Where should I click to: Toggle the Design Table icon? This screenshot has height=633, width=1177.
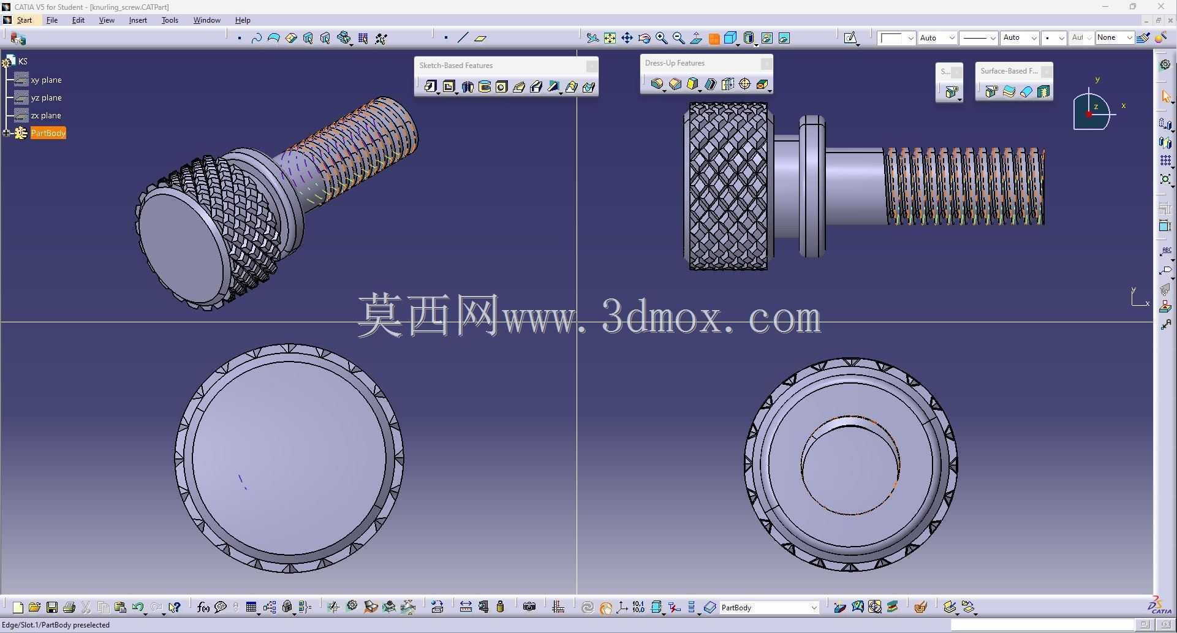251,607
